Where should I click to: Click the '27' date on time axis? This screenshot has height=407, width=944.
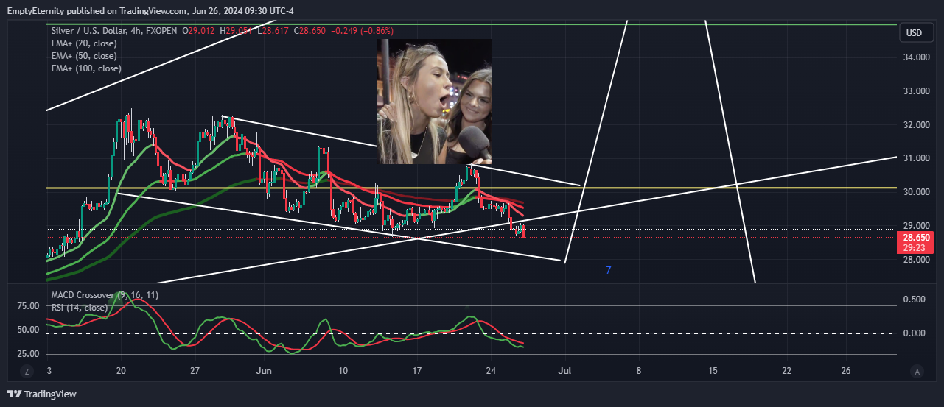coord(196,372)
